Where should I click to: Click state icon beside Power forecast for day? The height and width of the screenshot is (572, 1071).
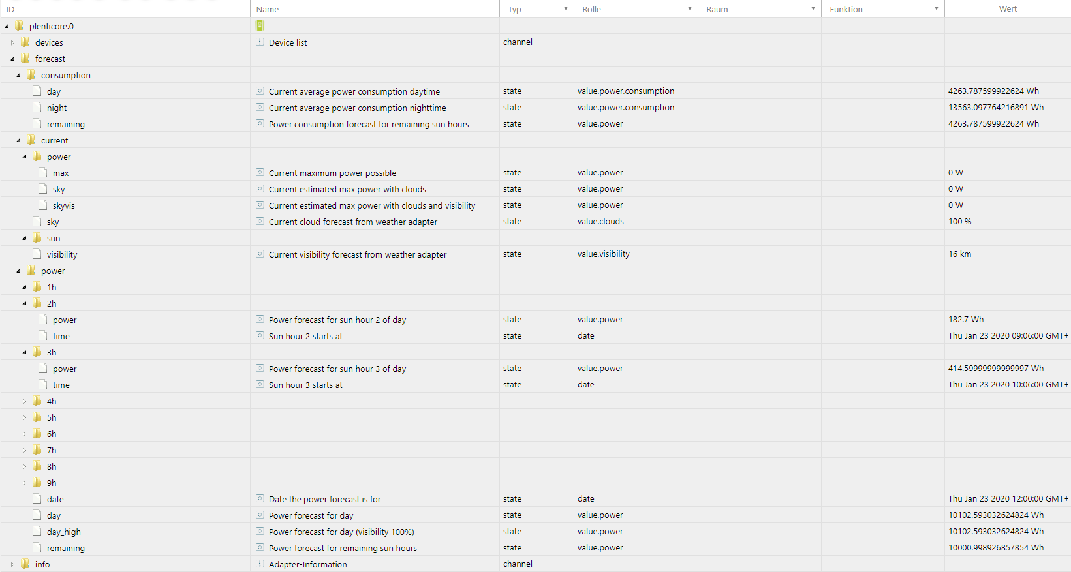click(x=260, y=515)
